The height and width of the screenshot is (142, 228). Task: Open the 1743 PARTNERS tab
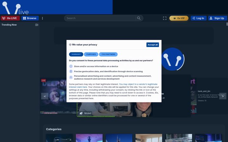point(108,54)
